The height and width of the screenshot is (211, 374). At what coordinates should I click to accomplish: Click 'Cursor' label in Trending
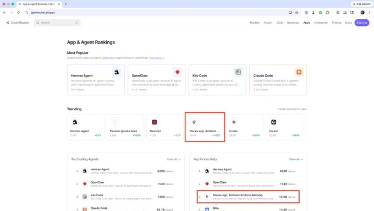(273, 131)
